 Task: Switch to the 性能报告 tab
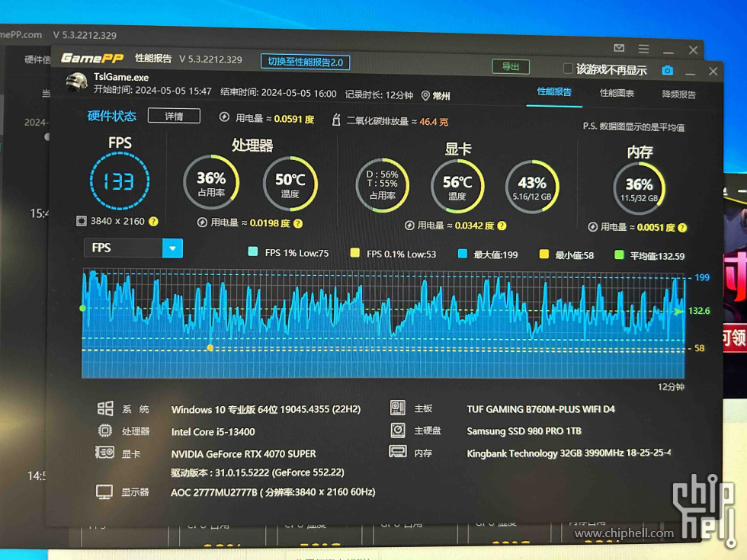(x=554, y=92)
